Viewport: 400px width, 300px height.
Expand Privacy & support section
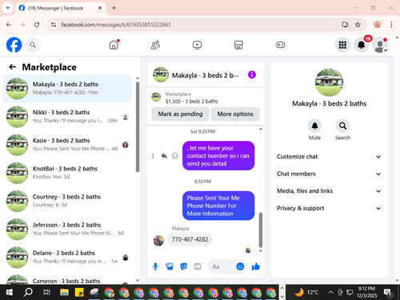[x=329, y=208]
